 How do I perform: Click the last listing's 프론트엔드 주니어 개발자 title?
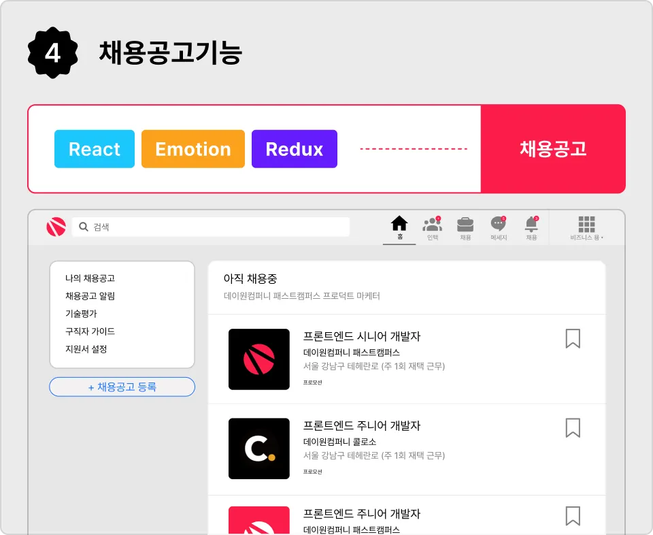pos(361,514)
